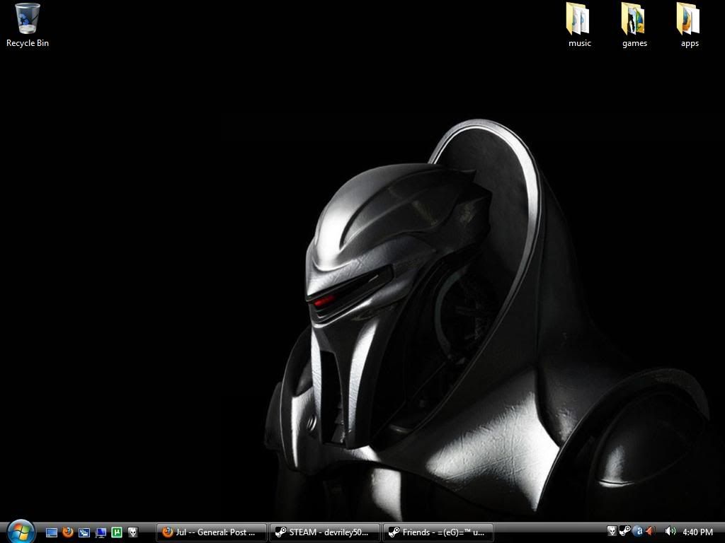Switch to STEAM taskbar window button

tap(324, 532)
